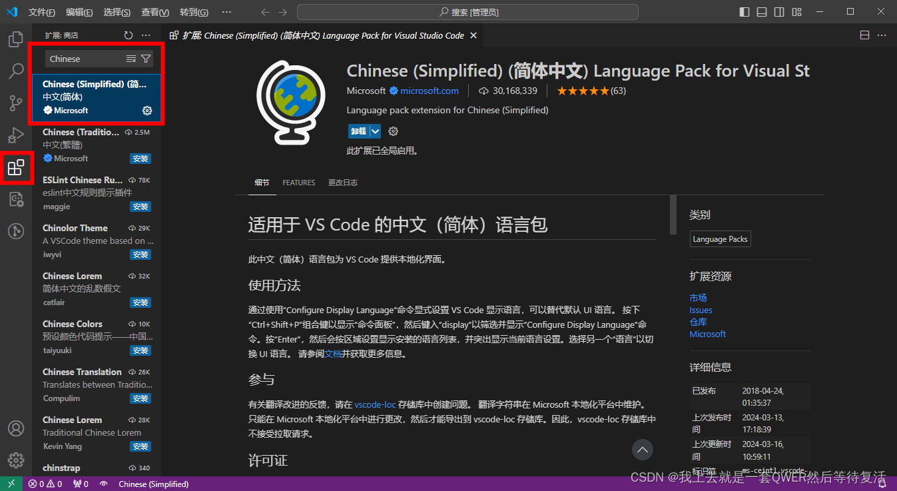Open the Explorer view in activity bar
This screenshot has width=897, height=491.
tap(16, 40)
